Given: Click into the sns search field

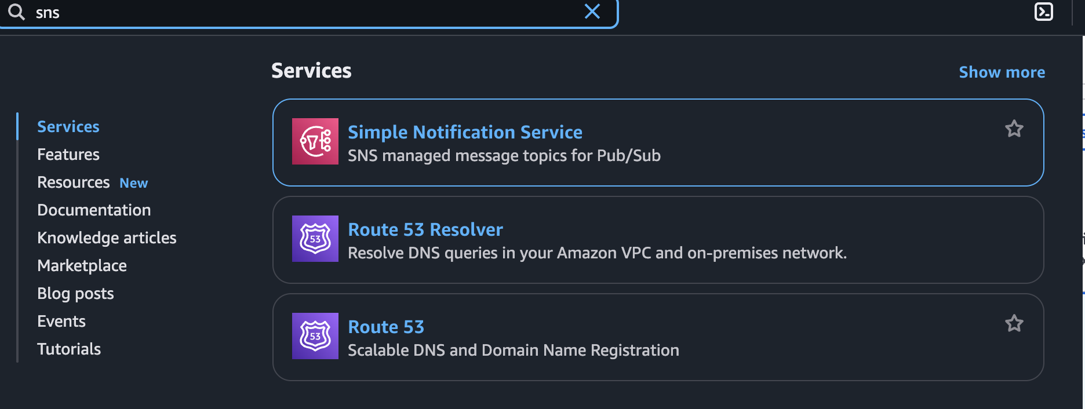Looking at the screenshot, I should pos(307,12).
